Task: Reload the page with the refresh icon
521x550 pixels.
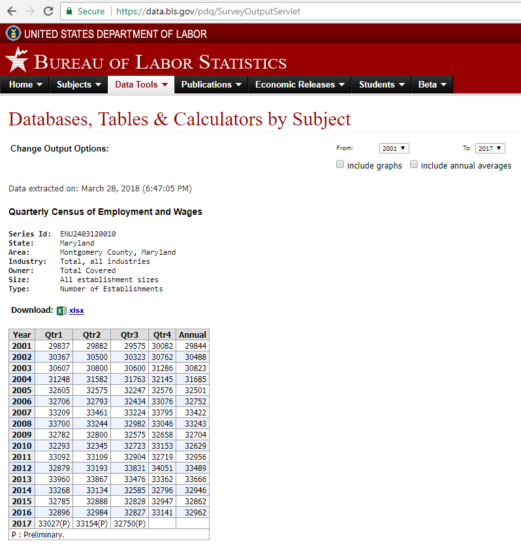Action: click(x=48, y=11)
